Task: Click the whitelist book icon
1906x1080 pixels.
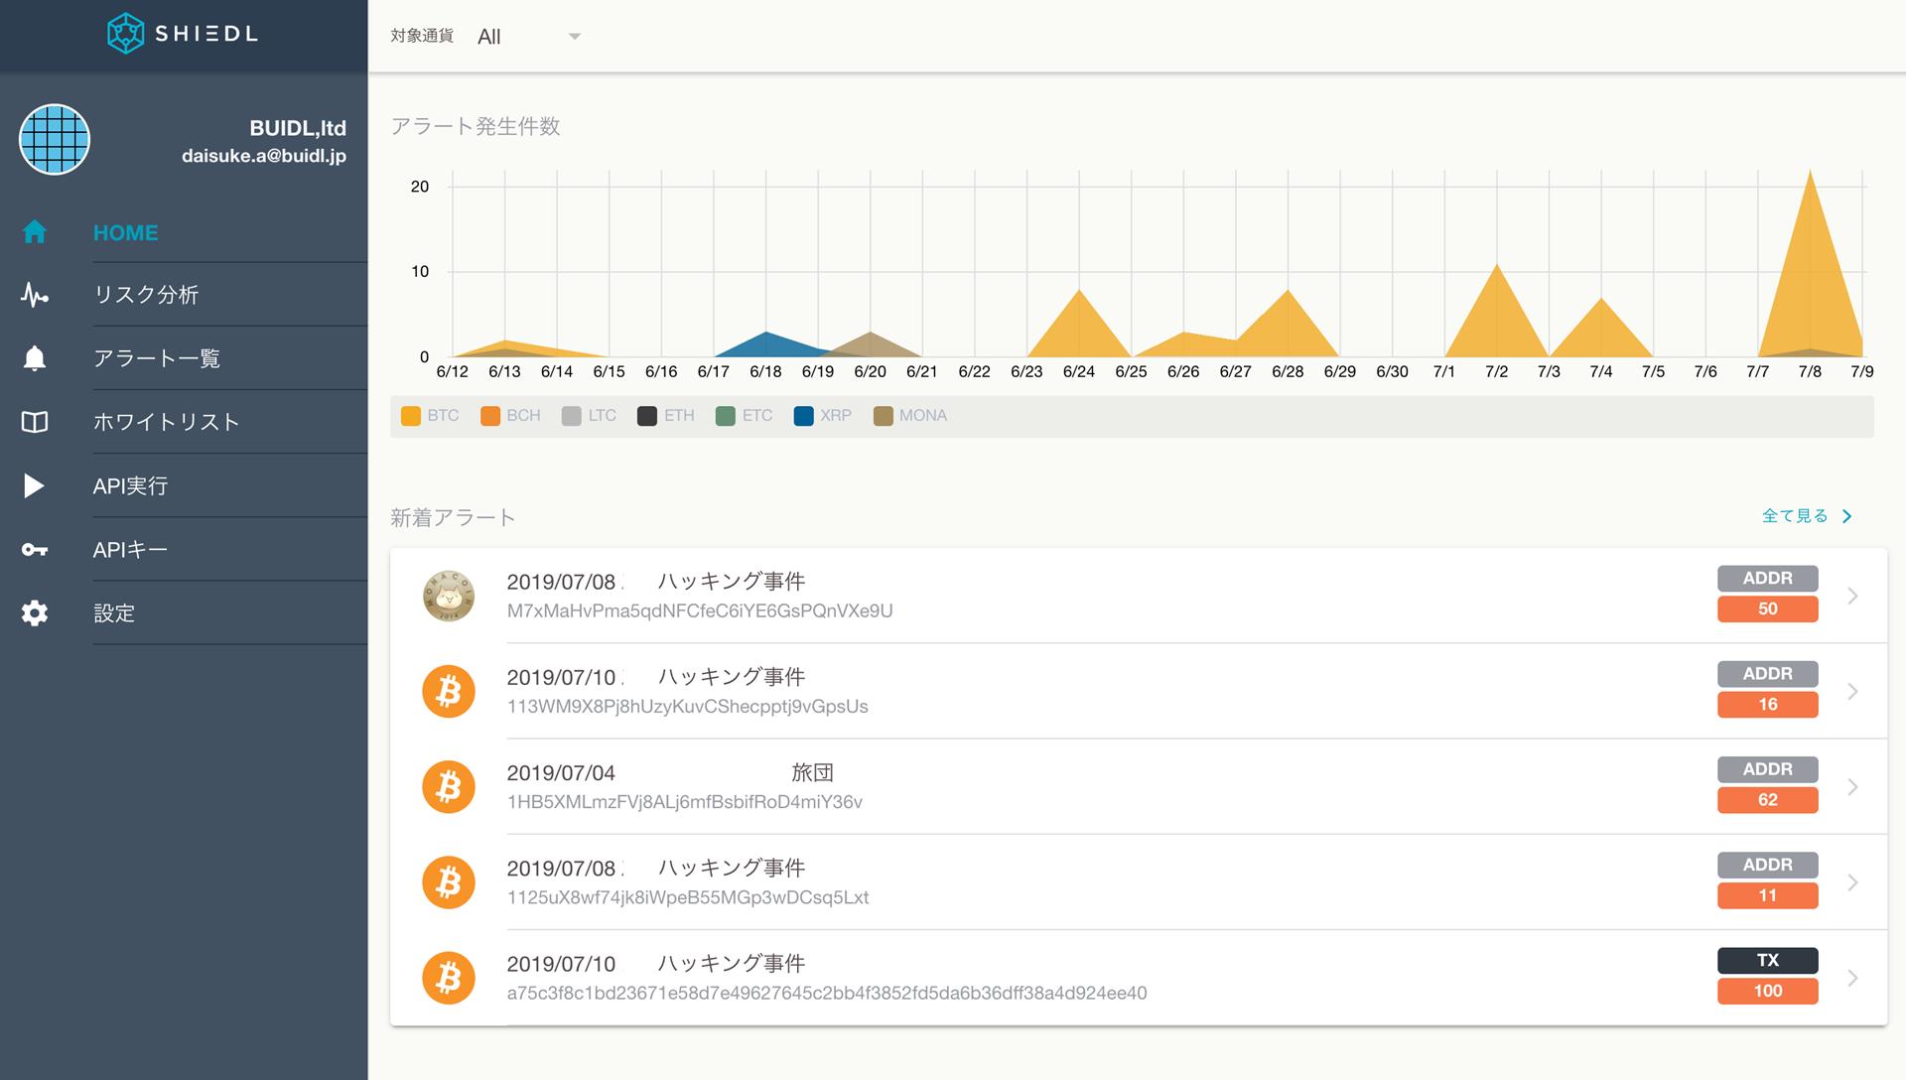Action: click(x=35, y=422)
